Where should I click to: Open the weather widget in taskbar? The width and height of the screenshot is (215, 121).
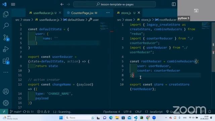(10, 118)
